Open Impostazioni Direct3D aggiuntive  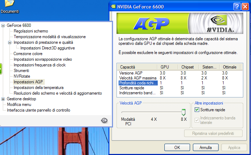(x=48, y=48)
